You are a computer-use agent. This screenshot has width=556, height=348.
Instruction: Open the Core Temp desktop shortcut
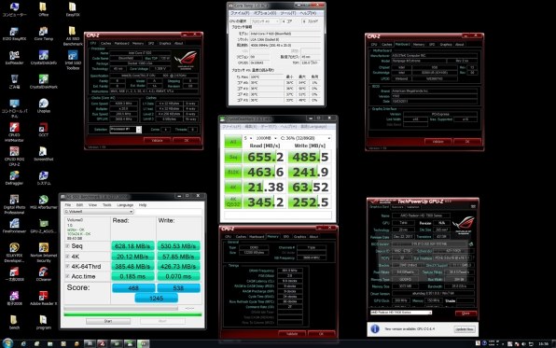coord(44,34)
